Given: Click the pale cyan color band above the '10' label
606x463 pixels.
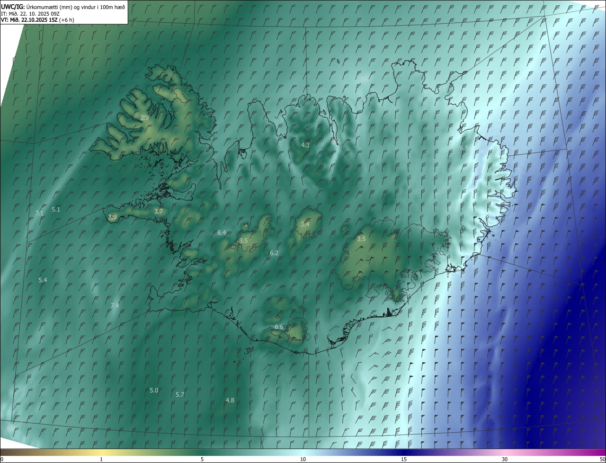Looking at the screenshot, I should (x=303, y=452).
